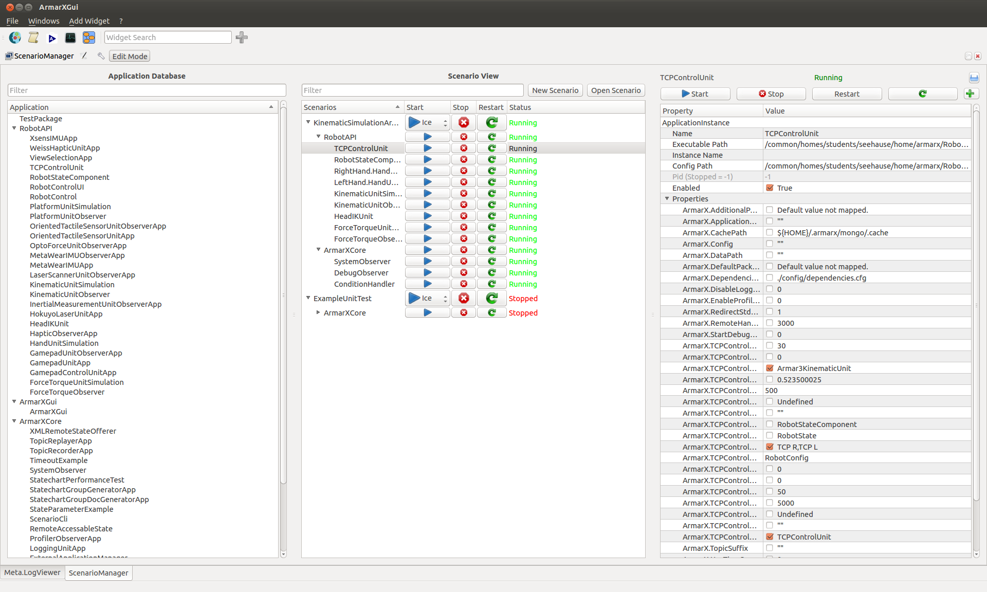
Task: Open the ScenarioManager toolbar icon
Action: pos(89,38)
